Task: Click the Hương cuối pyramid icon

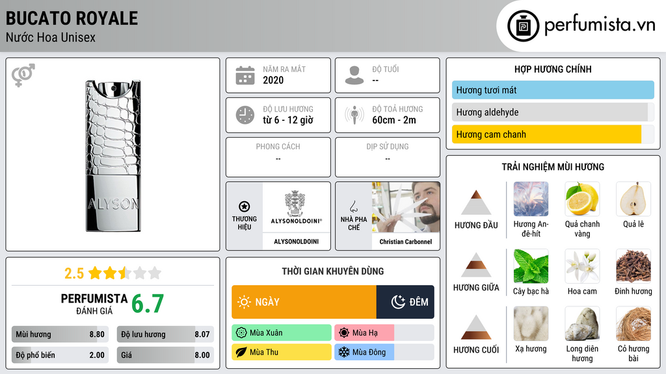Action: [x=476, y=327]
